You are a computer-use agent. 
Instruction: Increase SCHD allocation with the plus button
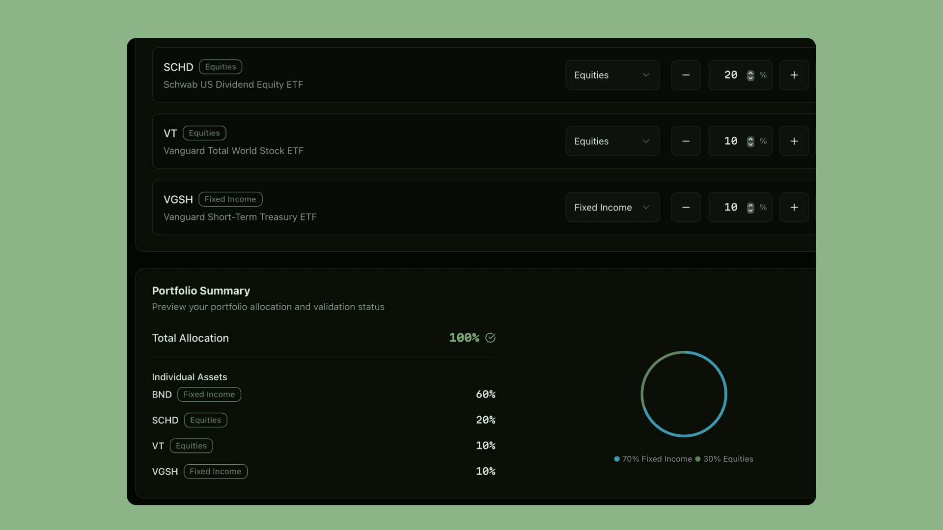coord(794,75)
